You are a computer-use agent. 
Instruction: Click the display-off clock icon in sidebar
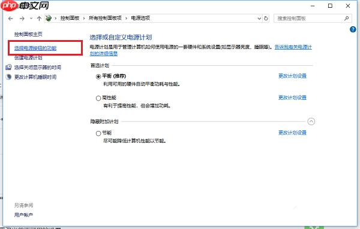[x=8, y=67]
